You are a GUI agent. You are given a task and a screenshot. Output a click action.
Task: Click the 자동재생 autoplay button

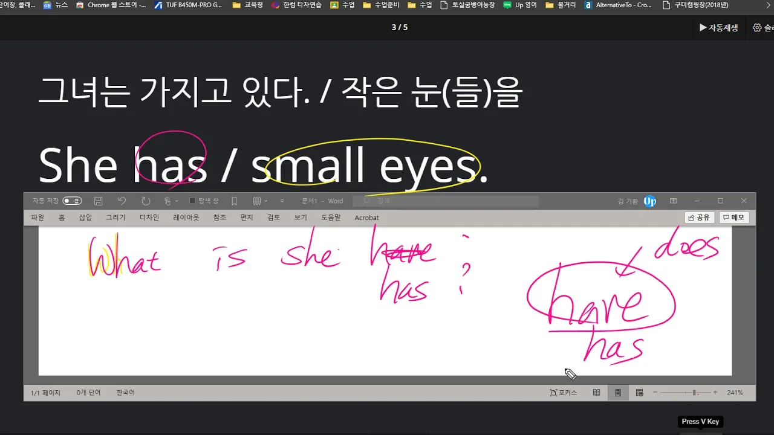click(718, 28)
